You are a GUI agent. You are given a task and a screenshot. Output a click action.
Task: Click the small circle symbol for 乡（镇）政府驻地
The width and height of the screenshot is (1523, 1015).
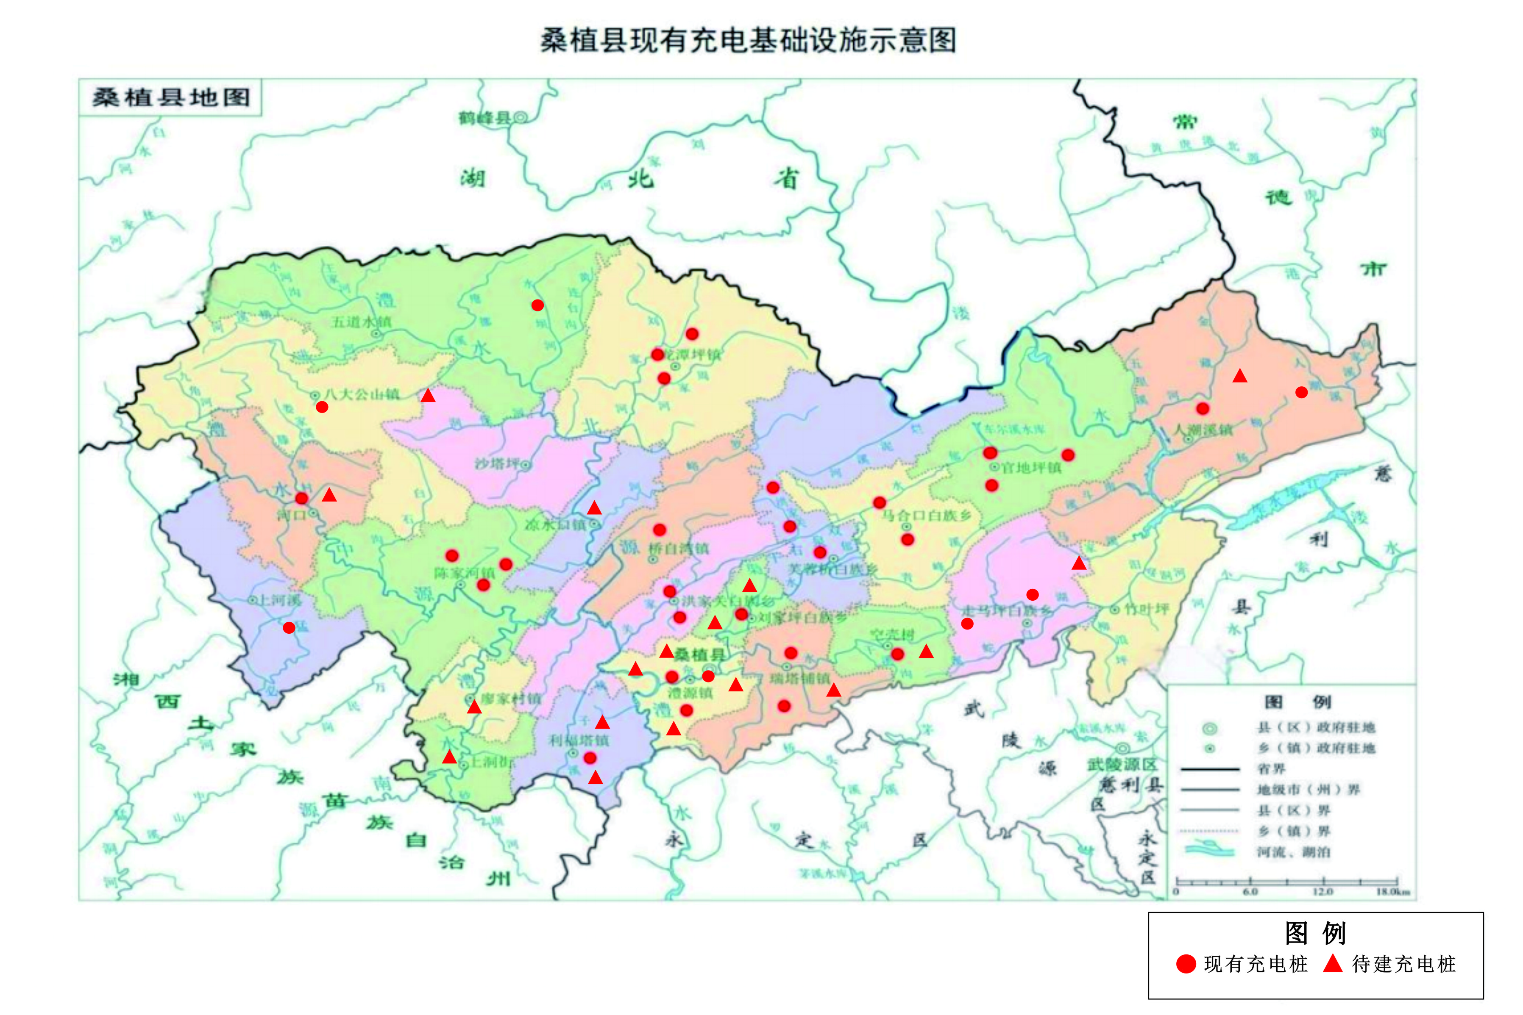(1209, 749)
